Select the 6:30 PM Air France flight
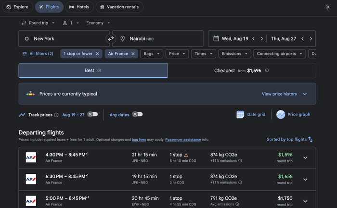337x208 pixels. coord(167,180)
